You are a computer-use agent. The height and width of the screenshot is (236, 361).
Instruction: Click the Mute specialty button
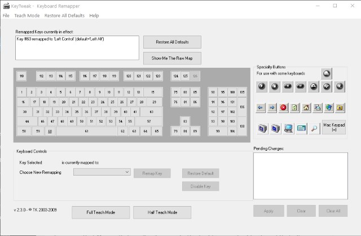(340, 86)
